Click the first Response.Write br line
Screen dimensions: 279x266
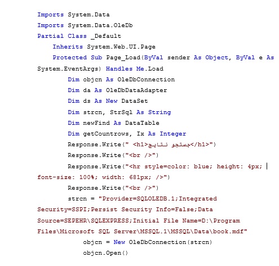pos(113,155)
